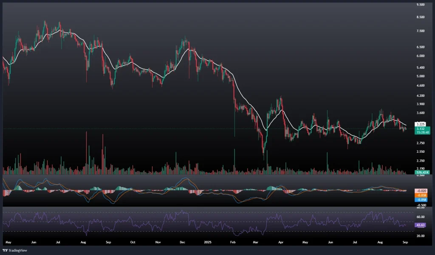The image size is (435, 255).
Task: Select the Oct label on the time axis
Action: (x=133, y=241)
